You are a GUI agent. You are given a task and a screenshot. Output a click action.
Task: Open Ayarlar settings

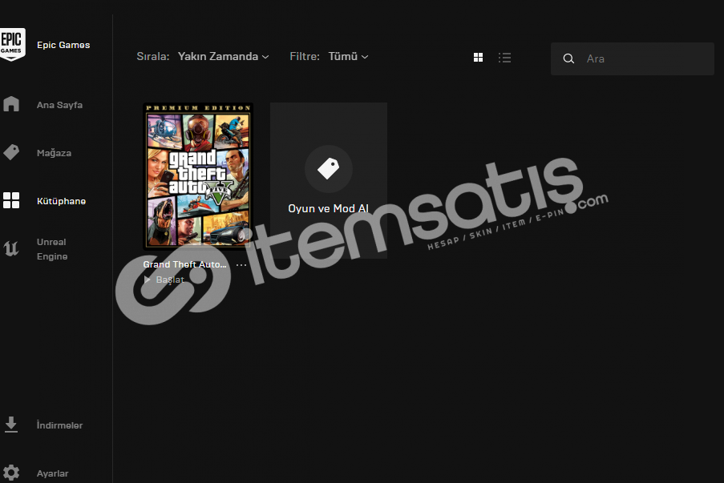coord(52,473)
